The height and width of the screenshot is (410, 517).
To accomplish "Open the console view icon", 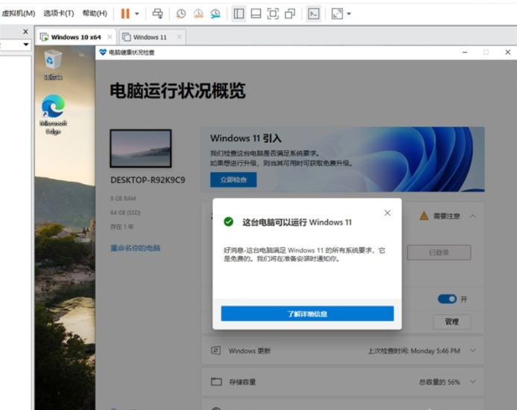I will coord(314,13).
